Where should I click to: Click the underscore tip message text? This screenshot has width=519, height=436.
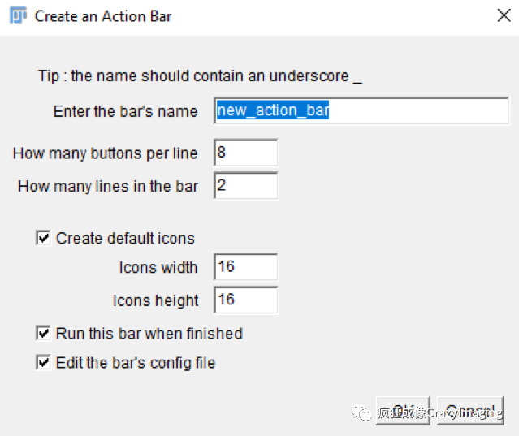(200, 76)
